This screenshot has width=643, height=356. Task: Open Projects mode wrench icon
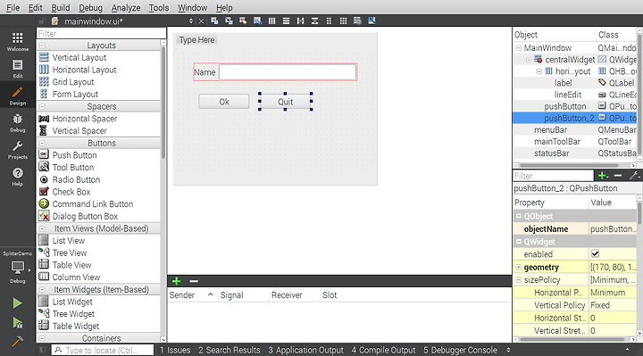point(18,150)
